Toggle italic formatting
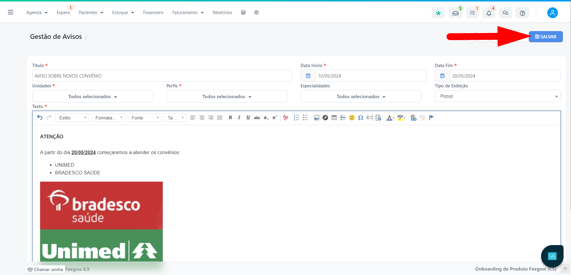This screenshot has width=571, height=275. 239,118
